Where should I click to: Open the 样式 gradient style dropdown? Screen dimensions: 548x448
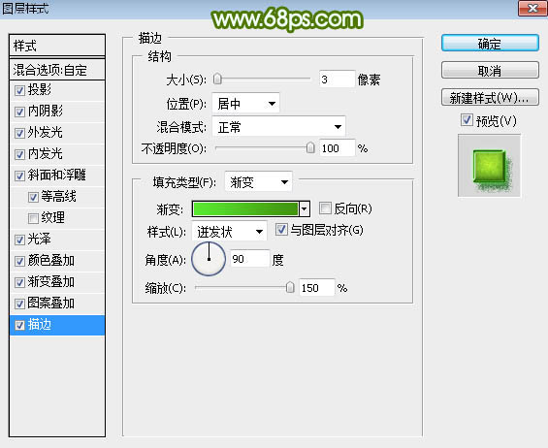coord(229,232)
